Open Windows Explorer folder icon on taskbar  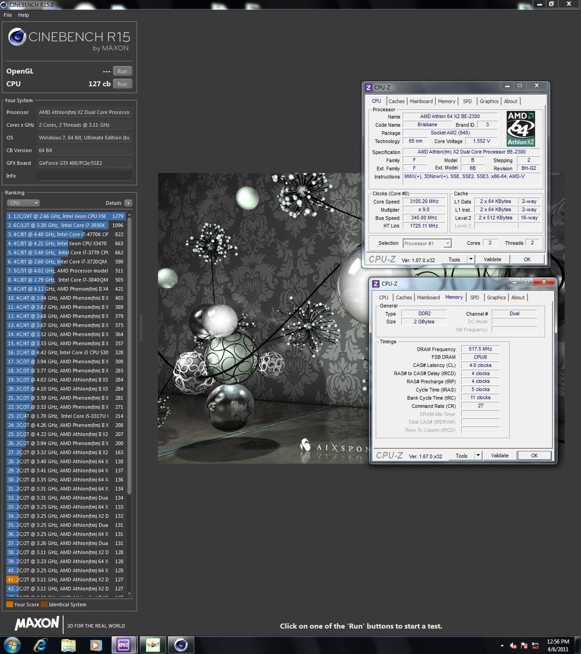(69, 645)
